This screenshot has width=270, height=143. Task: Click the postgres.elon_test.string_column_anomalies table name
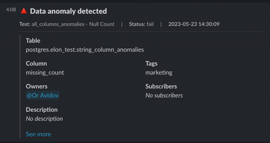(85, 49)
